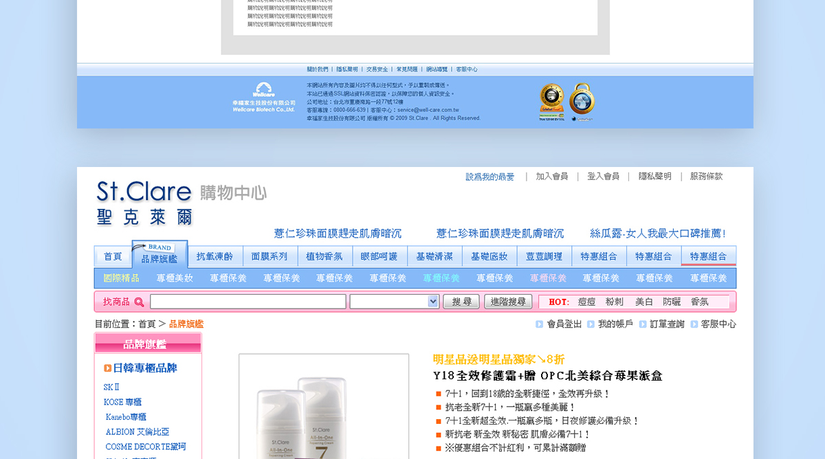Open the 登入會員 link
The height and width of the screenshot is (459, 825).
tap(603, 177)
